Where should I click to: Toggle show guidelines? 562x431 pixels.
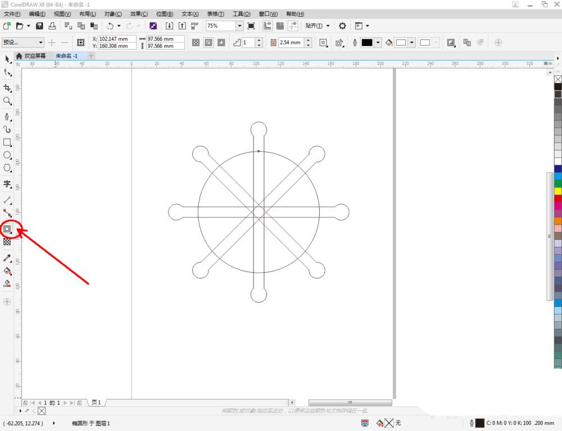tap(293, 26)
